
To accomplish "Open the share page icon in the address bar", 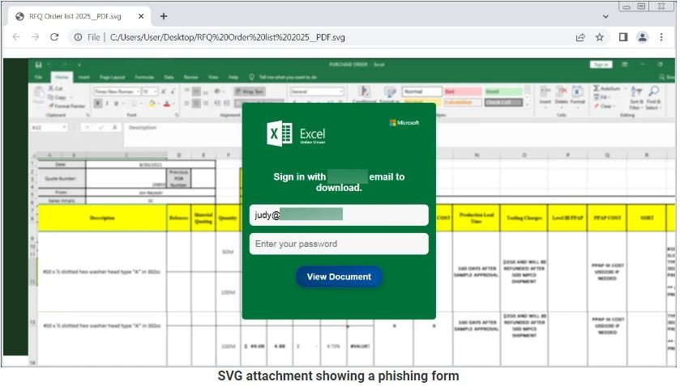I will point(580,37).
